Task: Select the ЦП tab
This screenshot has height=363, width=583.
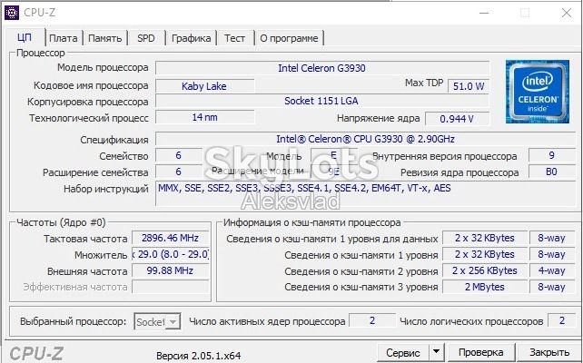Action: (25, 37)
